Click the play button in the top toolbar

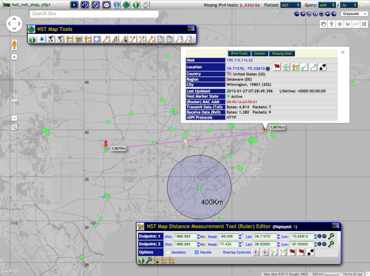[75, 5]
